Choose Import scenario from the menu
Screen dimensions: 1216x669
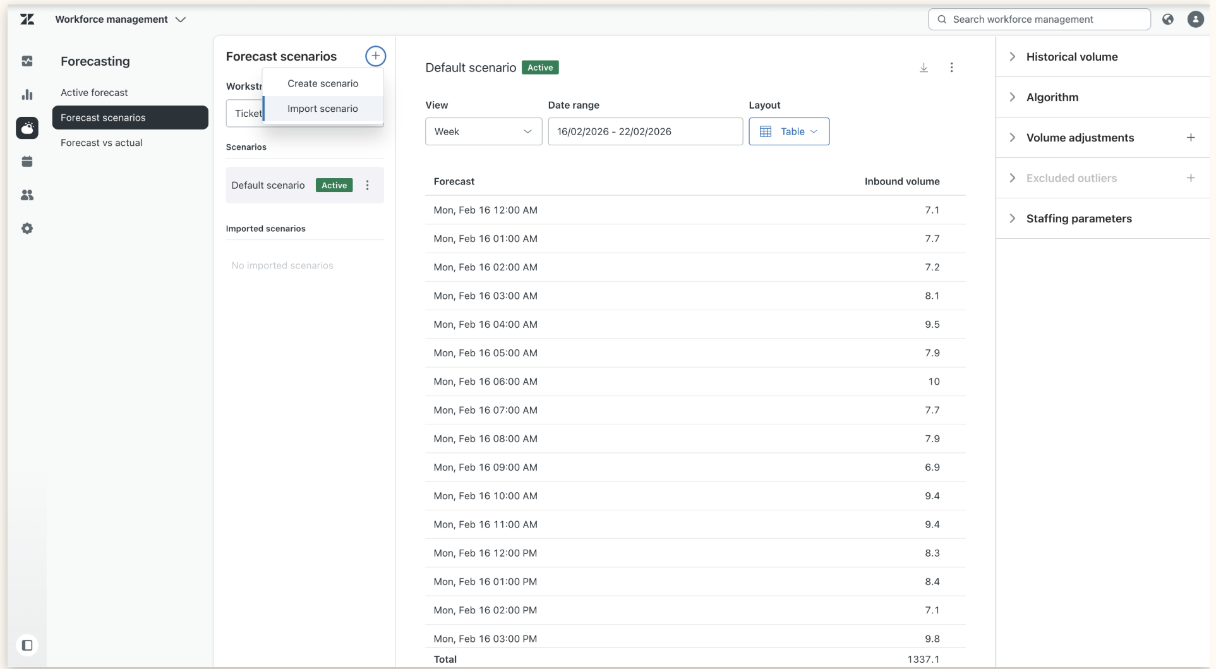click(x=323, y=109)
